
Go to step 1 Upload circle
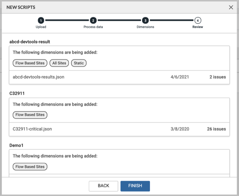(41, 20)
